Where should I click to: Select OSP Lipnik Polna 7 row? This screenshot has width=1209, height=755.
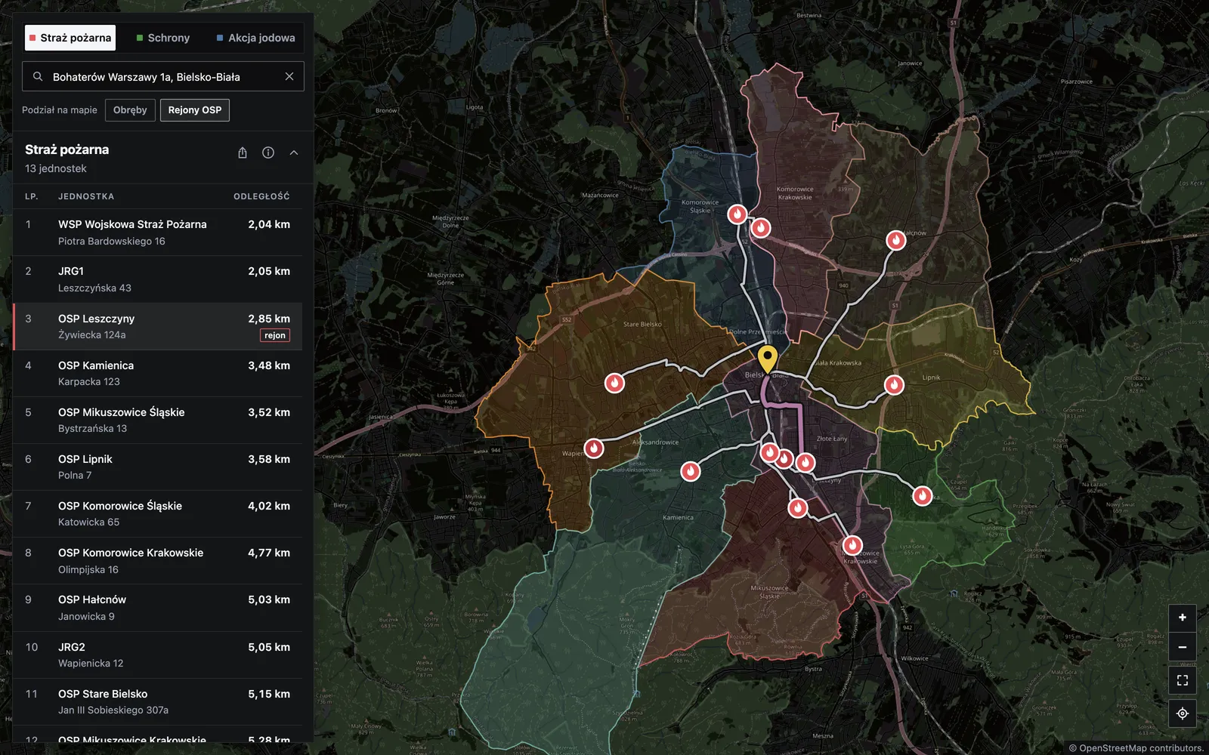coord(157,467)
